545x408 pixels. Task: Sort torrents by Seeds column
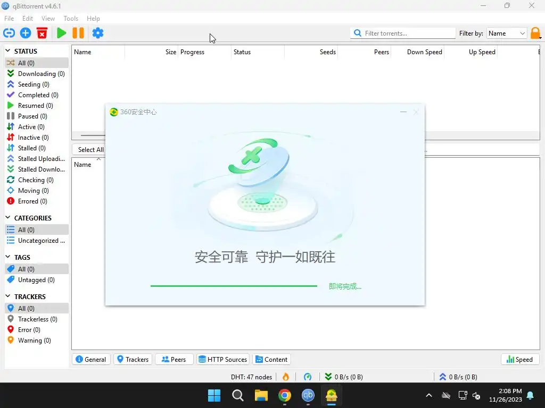pos(311,52)
